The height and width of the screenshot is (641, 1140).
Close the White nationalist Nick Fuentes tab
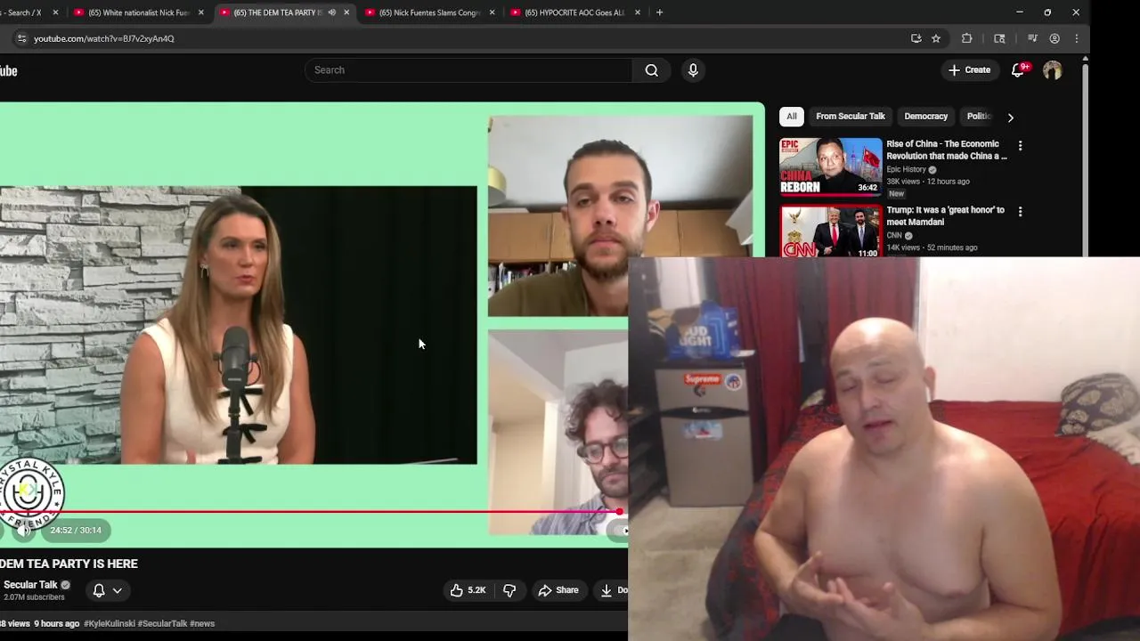[x=201, y=12]
